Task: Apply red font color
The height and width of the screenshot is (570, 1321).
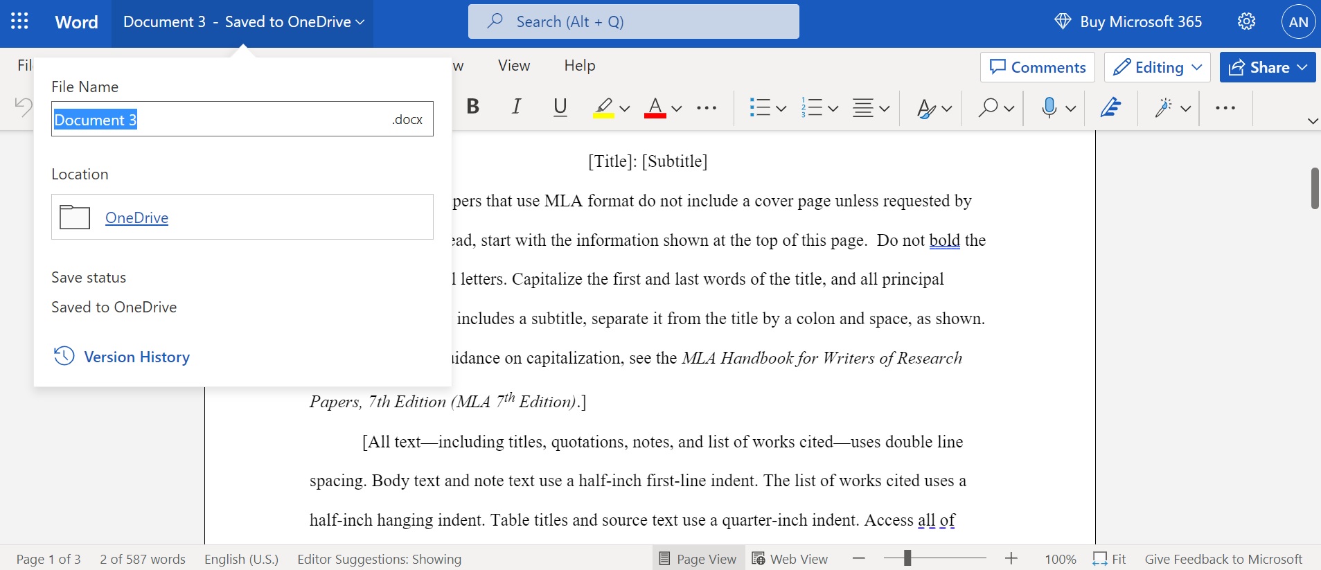Action: click(x=655, y=107)
